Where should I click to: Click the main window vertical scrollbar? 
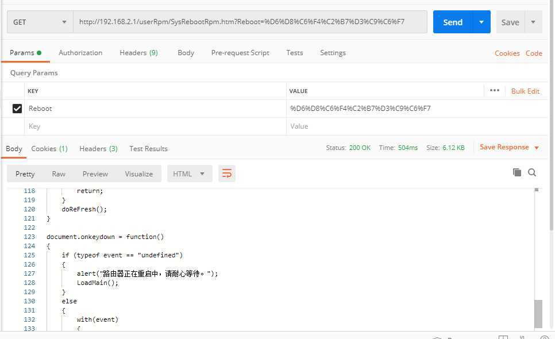point(552,117)
